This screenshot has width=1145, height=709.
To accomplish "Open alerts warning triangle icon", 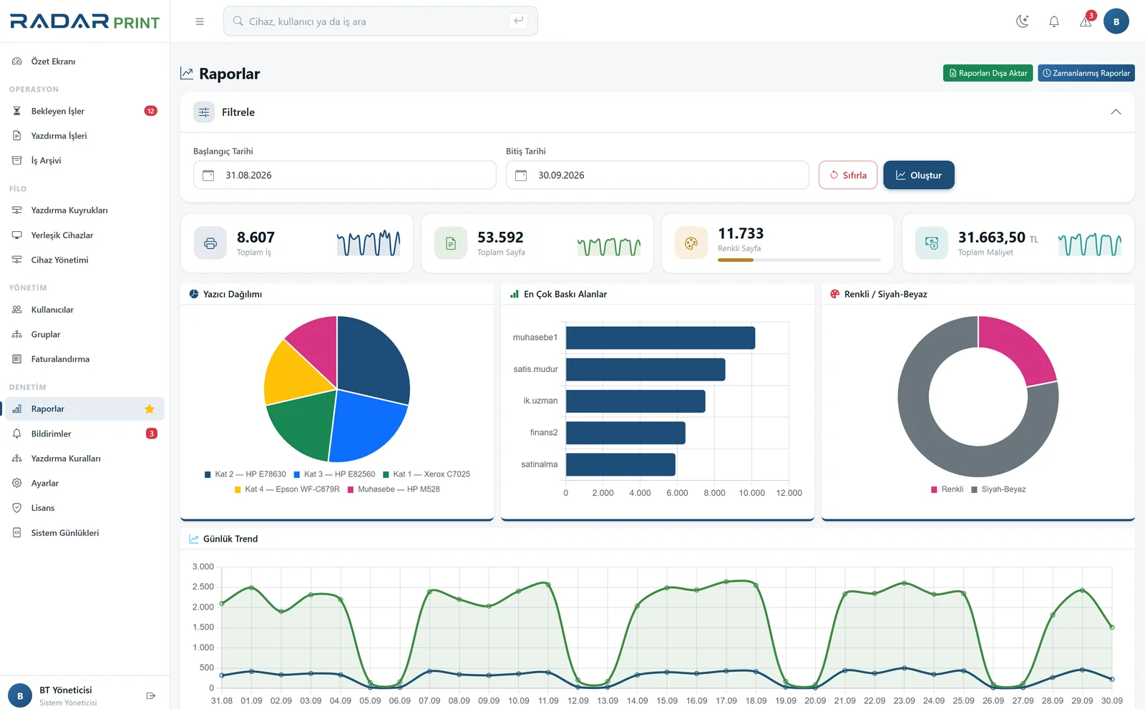I will (1086, 21).
